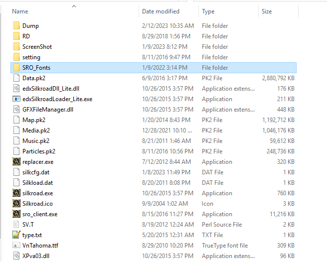327x266 pixels.
Task: Toggle sort direction arrow above Name
Action: point(74,6)
